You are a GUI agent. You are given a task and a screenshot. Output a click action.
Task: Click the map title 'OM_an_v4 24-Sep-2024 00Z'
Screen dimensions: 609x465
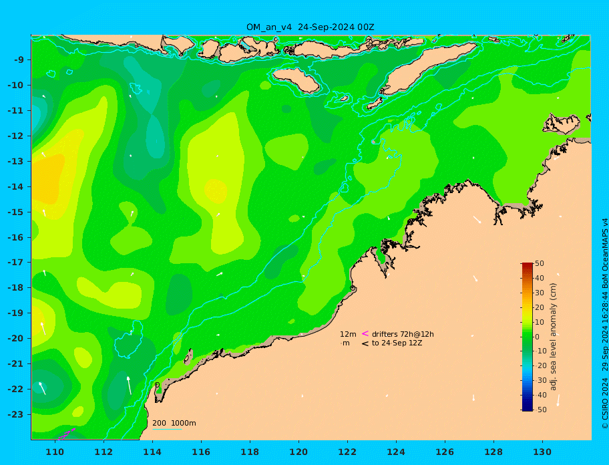311,27
